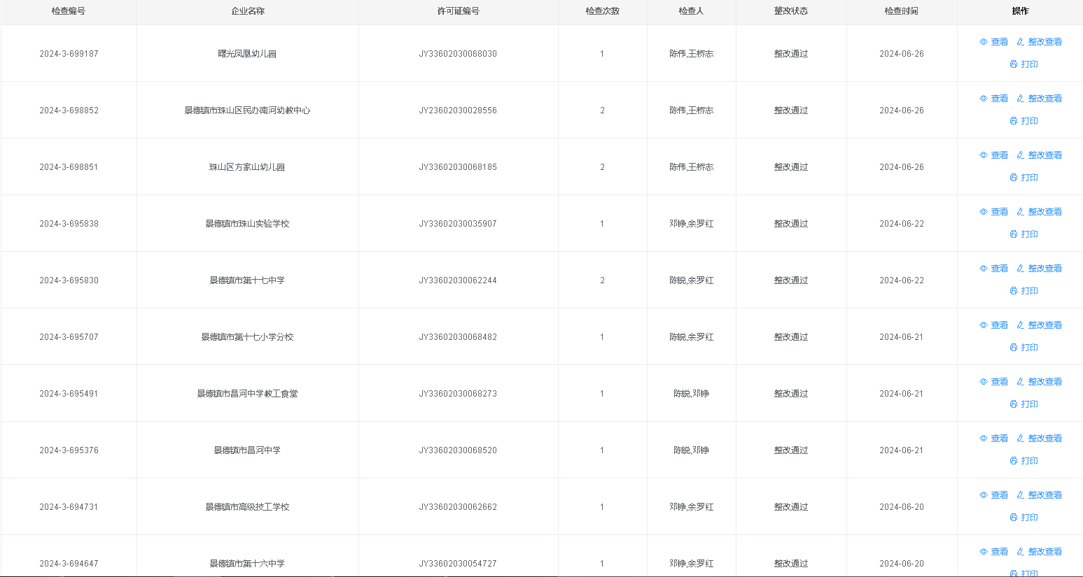Click the eye icon for 曙光凤凰幼儿园 row
This screenshot has width=1083, height=577.
[x=984, y=42]
